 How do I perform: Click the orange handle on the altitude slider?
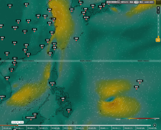click(158, 37)
